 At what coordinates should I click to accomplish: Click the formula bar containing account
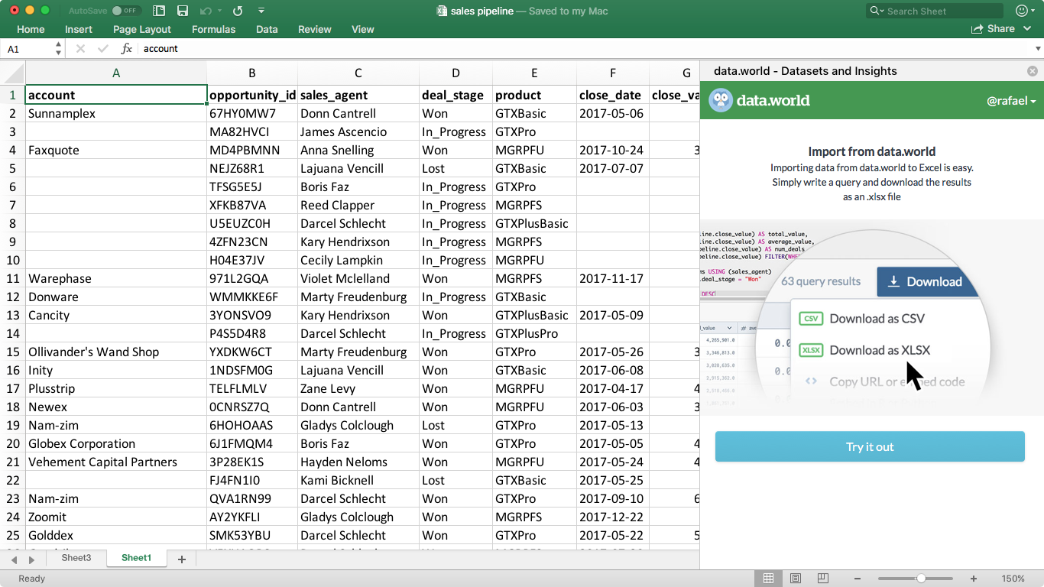tap(585, 49)
